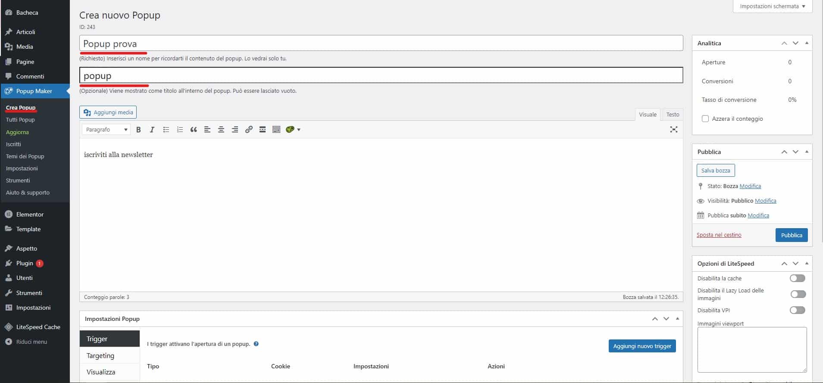Toggle Disabilita VPI switch
Screen dimensions: 823x383
(798, 310)
